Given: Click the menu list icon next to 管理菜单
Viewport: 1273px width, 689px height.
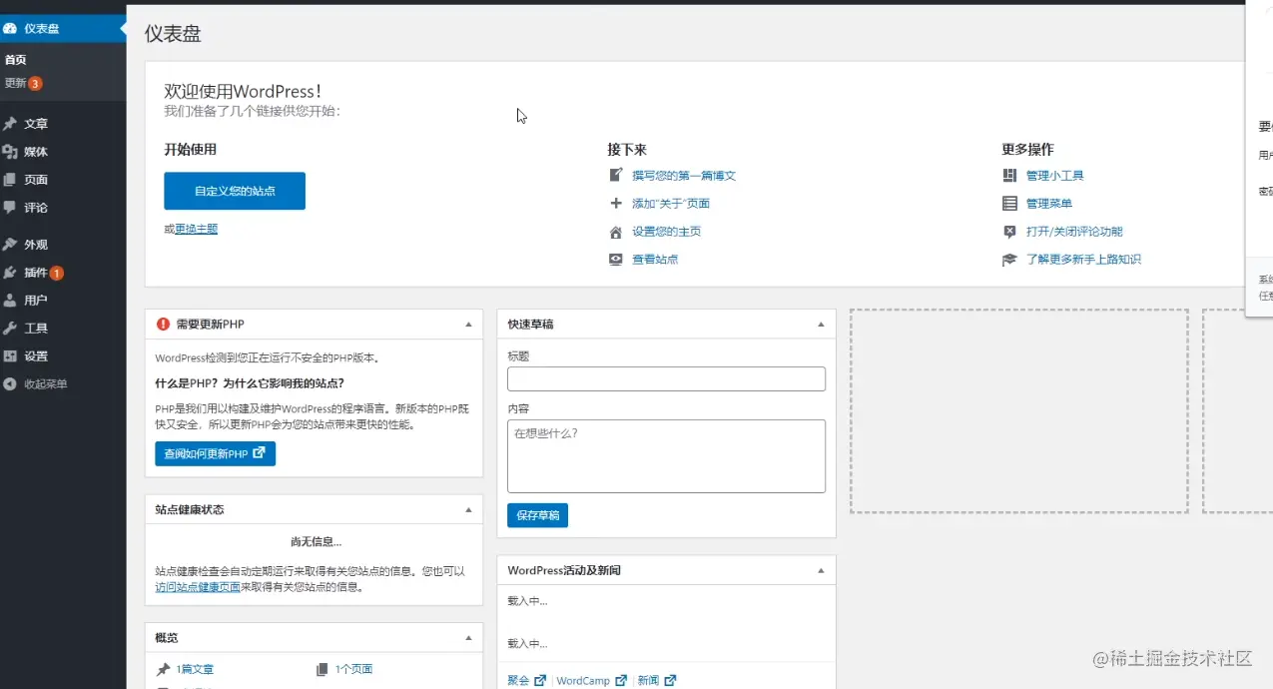Looking at the screenshot, I should 1009,204.
